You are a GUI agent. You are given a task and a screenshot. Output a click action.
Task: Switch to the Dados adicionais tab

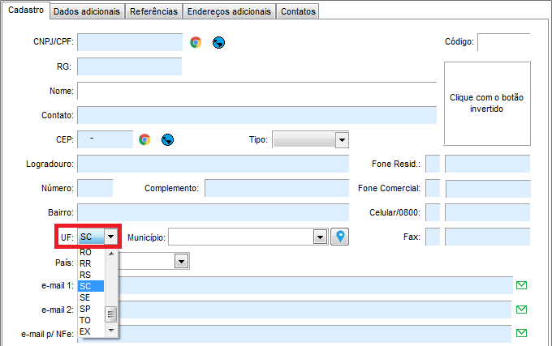88,11
